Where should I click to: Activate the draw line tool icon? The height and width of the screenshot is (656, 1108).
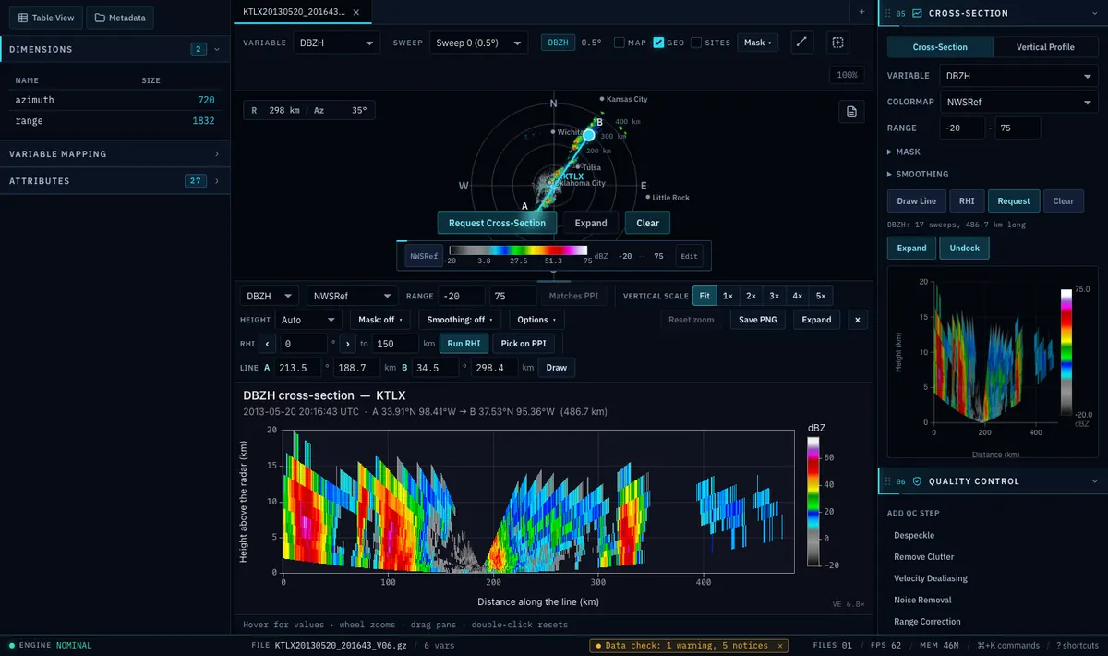click(x=801, y=43)
